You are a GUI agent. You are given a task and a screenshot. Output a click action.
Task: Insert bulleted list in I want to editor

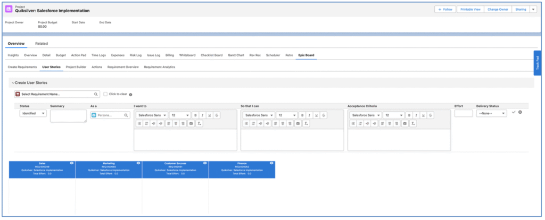(139, 123)
